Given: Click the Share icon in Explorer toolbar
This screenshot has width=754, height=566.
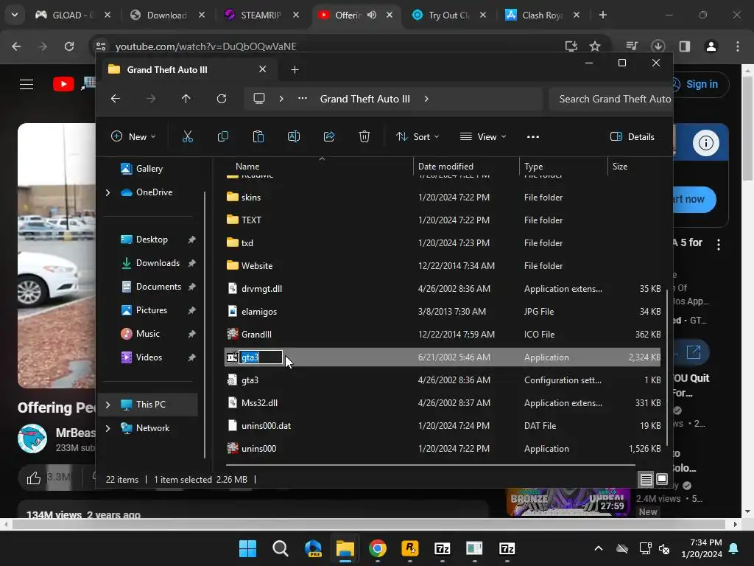Looking at the screenshot, I should click(329, 136).
